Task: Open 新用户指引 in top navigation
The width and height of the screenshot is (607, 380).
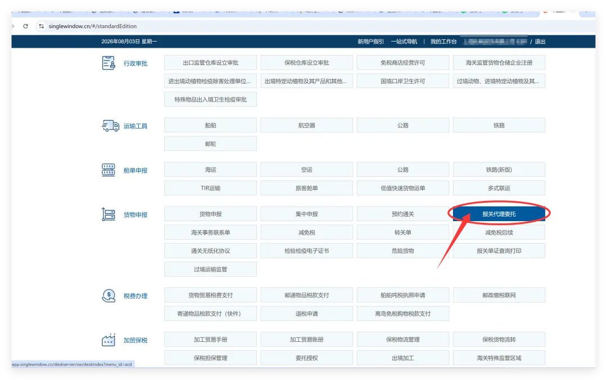Action: pos(370,42)
